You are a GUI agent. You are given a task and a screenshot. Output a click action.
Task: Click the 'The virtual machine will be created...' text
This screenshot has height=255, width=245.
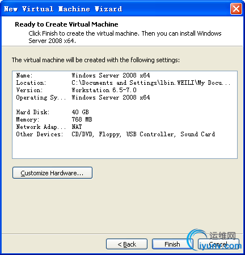pos(96,60)
